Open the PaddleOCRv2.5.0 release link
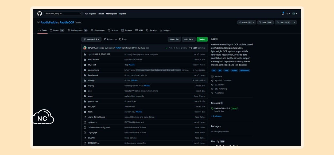The width and height of the screenshot is (334, 155). pos(222,108)
